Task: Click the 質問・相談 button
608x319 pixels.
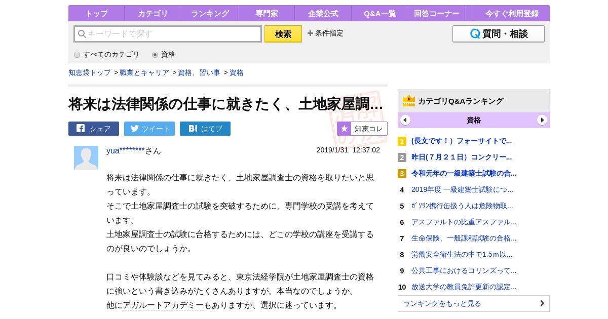Action: pos(499,34)
